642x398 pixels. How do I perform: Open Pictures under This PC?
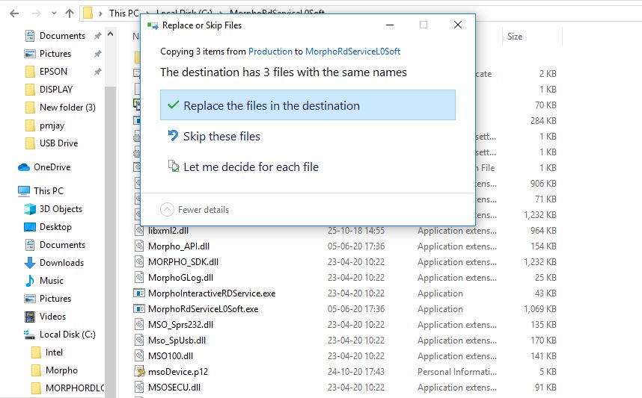(x=55, y=299)
